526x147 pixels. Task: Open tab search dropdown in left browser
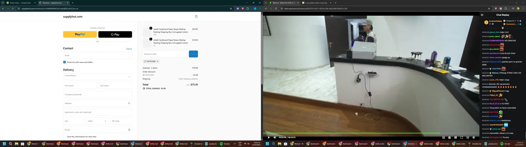point(2,3)
